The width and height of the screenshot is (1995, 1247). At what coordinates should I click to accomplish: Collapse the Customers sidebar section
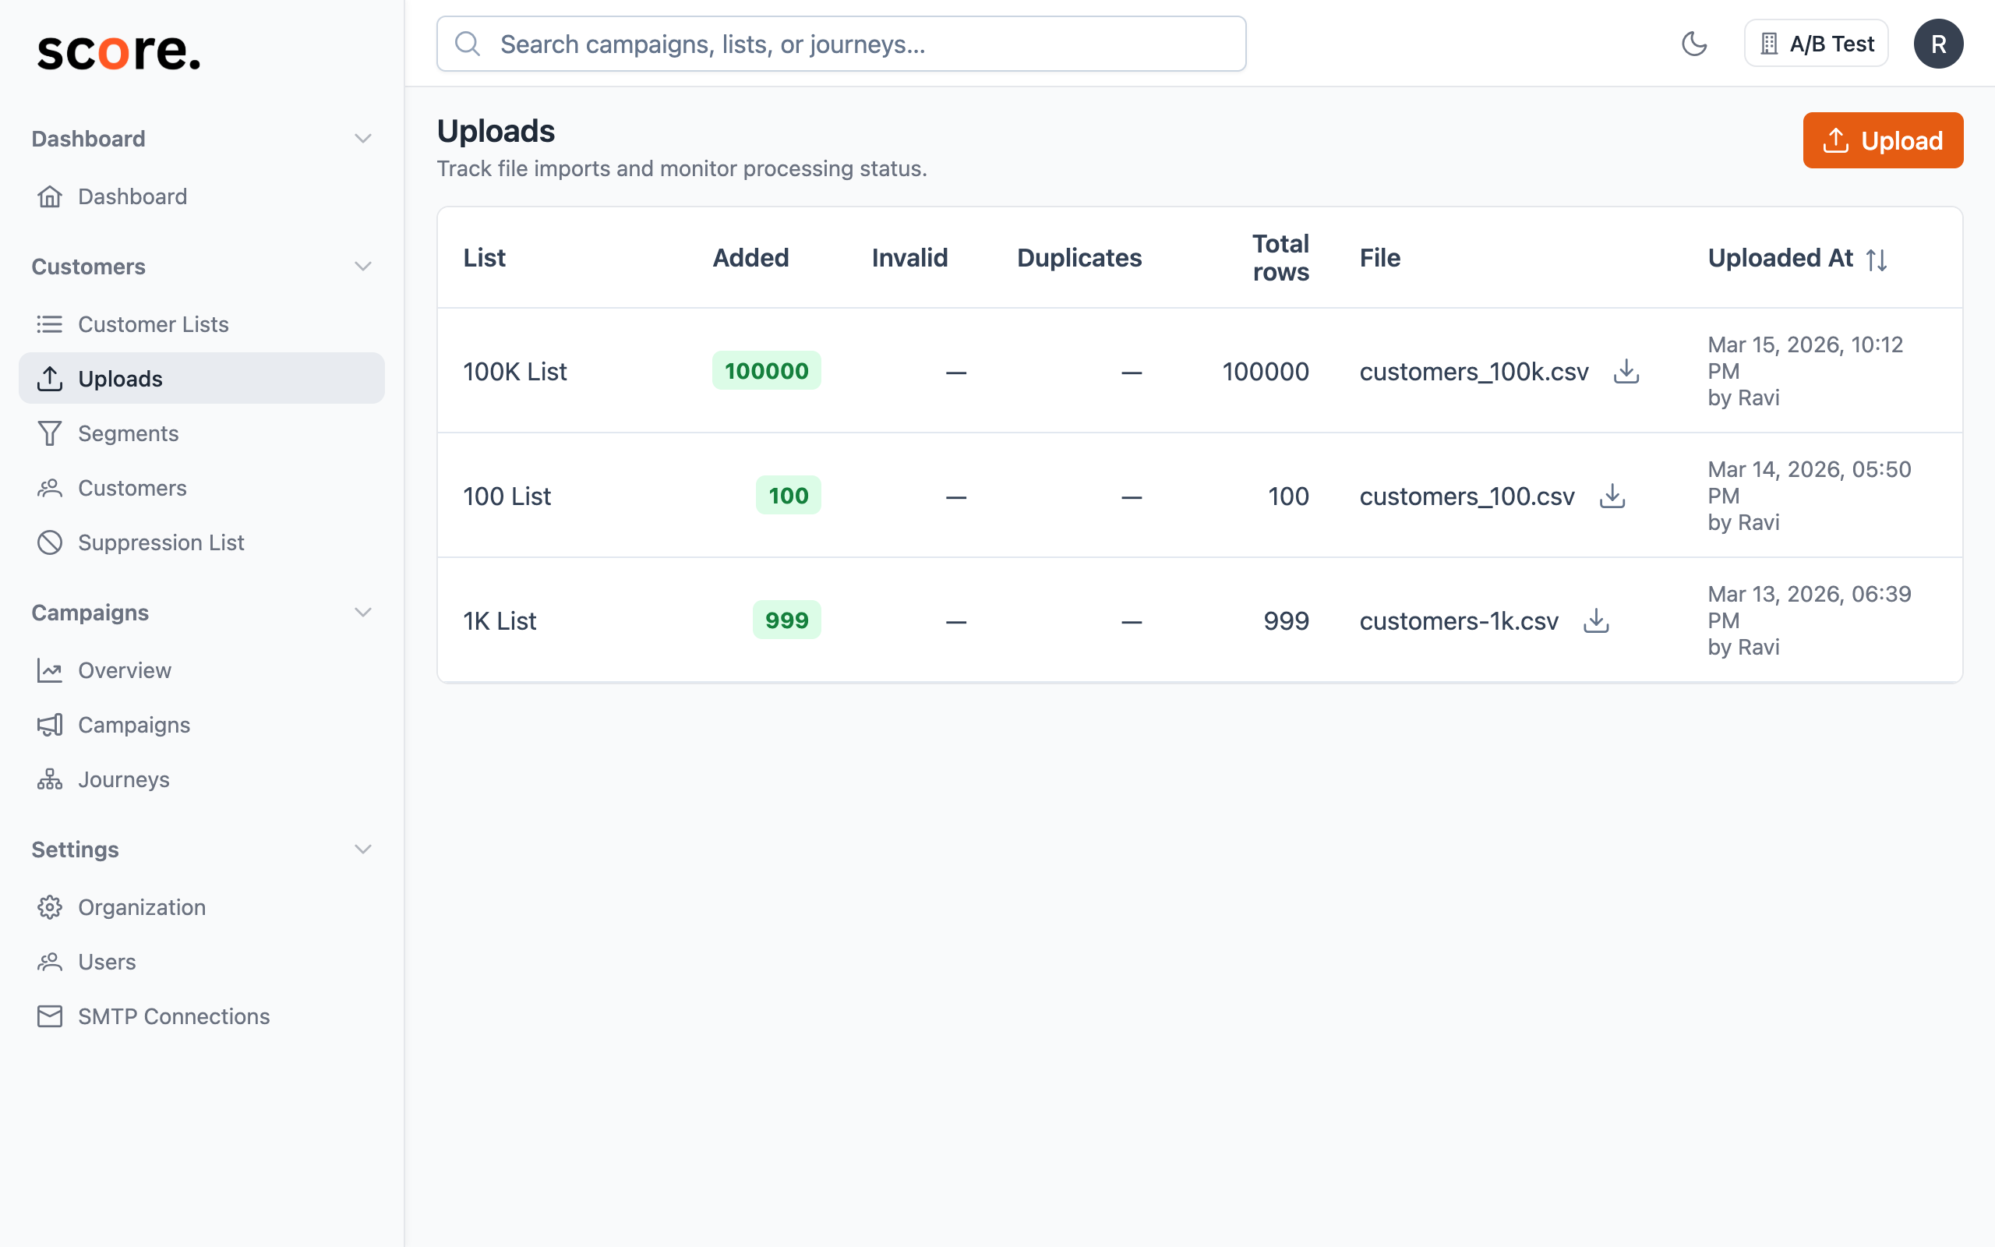click(x=362, y=267)
